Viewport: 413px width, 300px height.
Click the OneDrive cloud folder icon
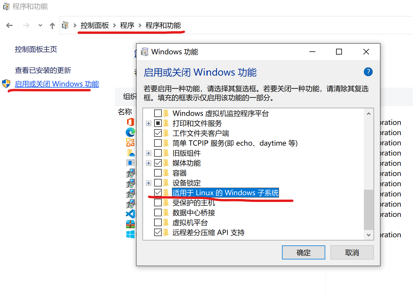click(130, 153)
